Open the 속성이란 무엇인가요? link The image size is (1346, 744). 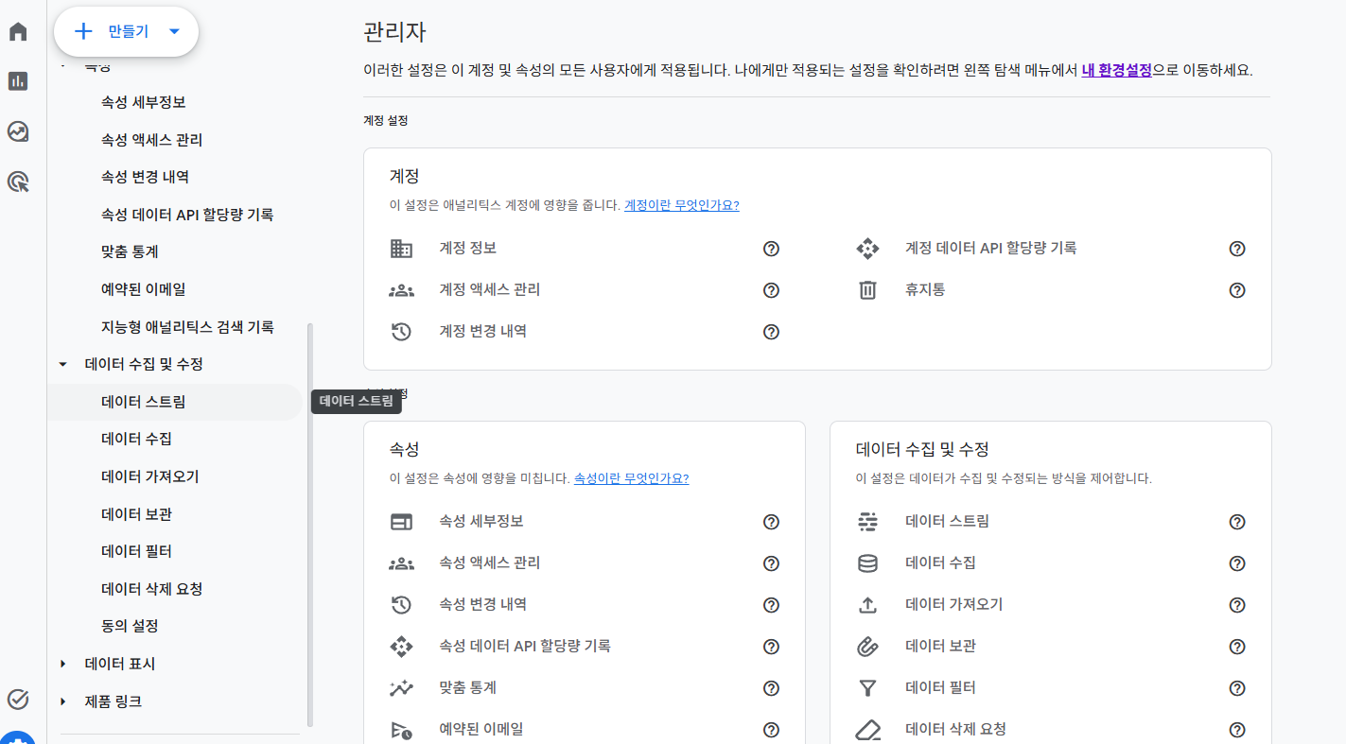(631, 478)
